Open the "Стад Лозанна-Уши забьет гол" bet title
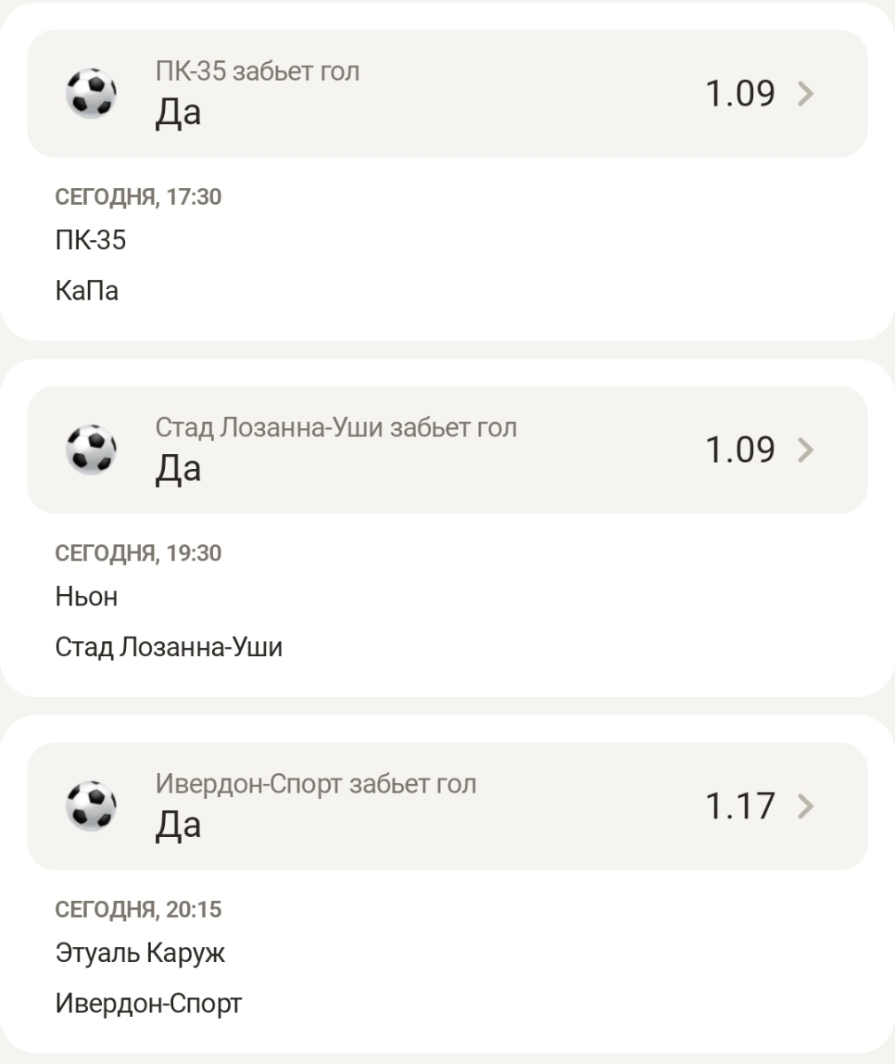The image size is (895, 1064). pos(336,427)
